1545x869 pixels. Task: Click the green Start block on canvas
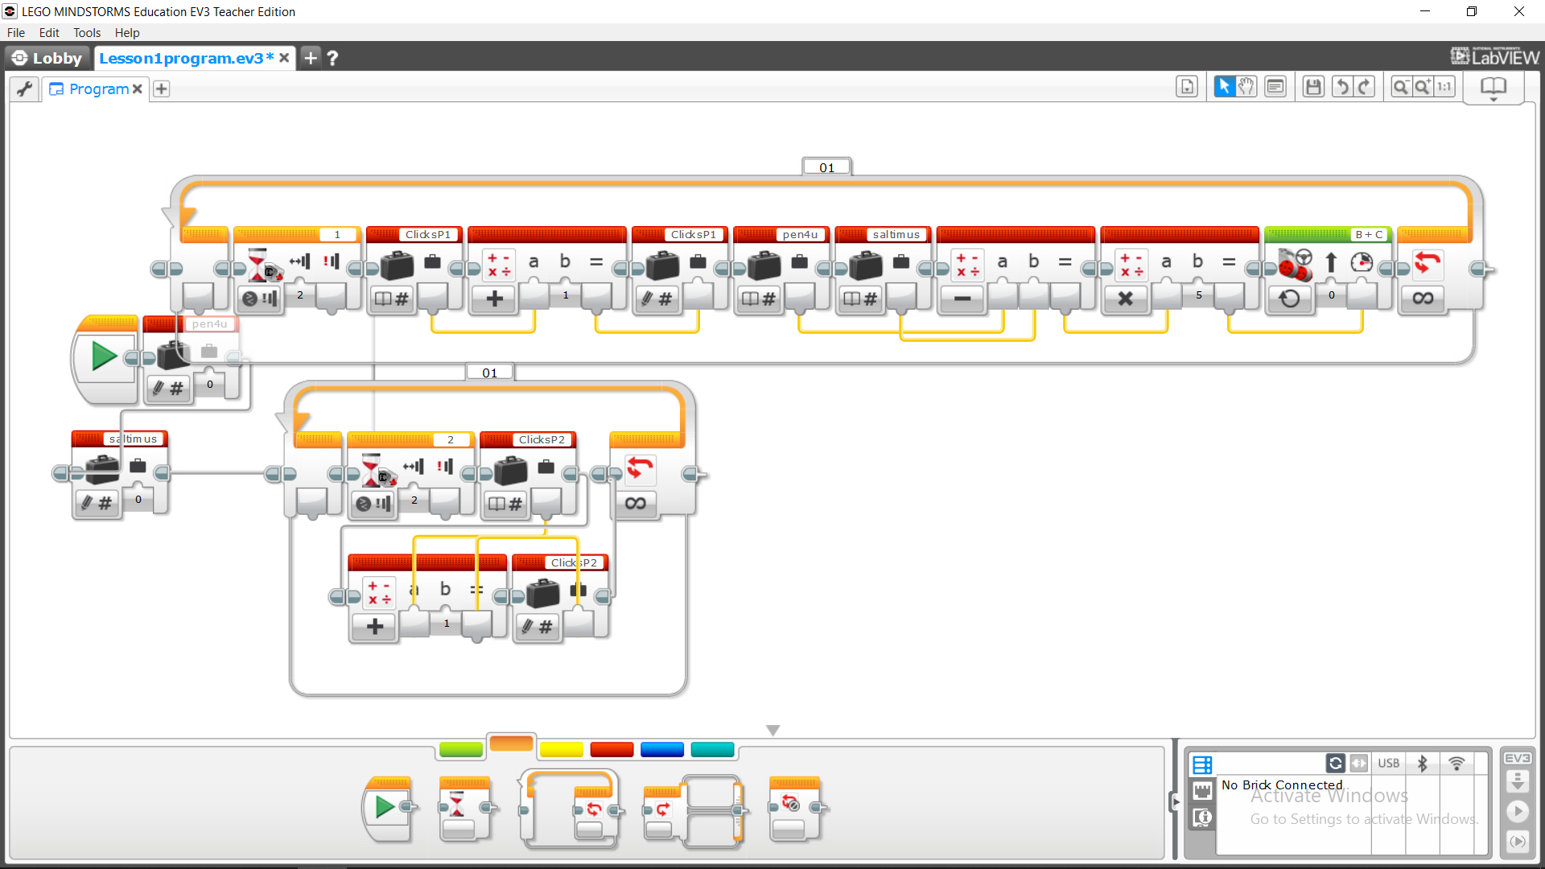click(x=104, y=356)
